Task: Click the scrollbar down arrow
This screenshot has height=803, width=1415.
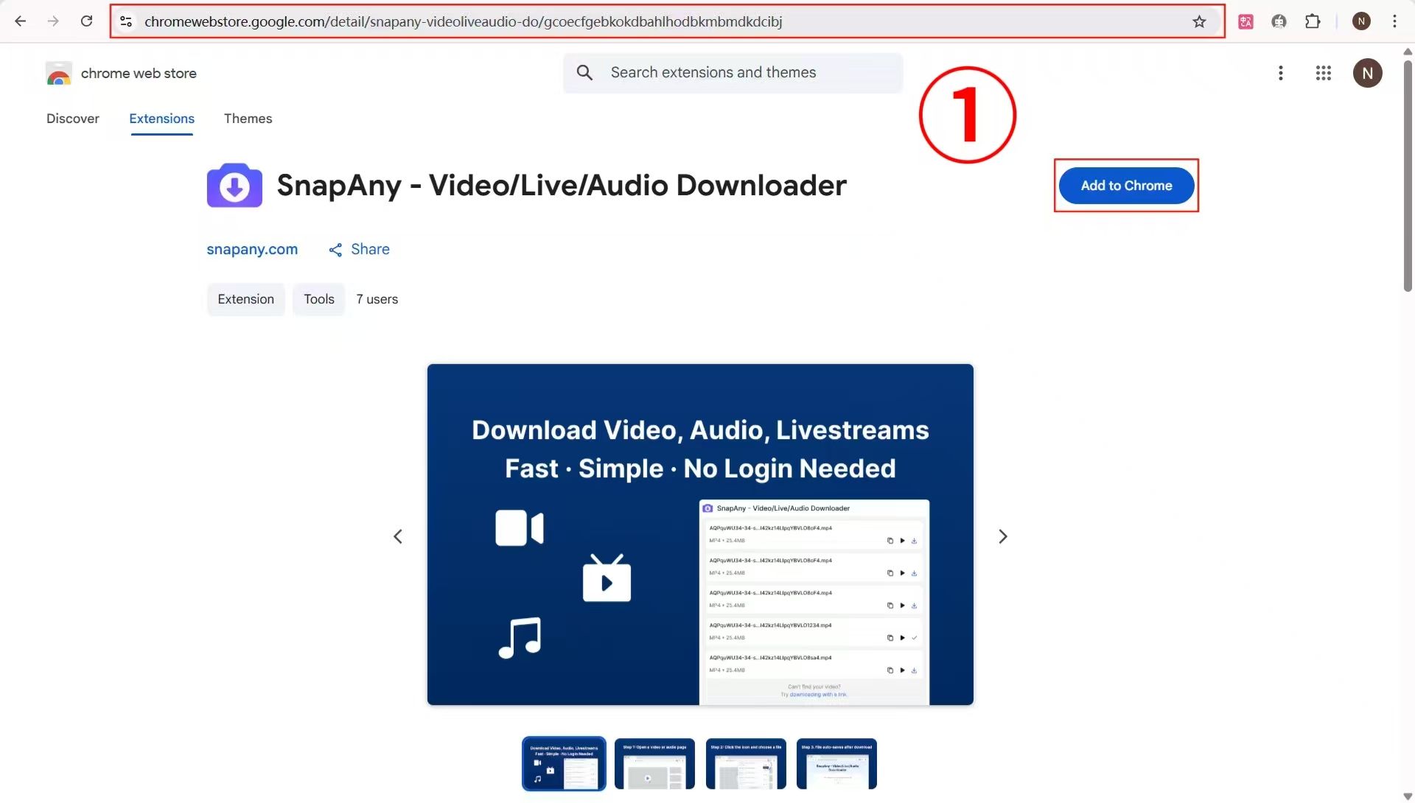Action: (x=1408, y=796)
